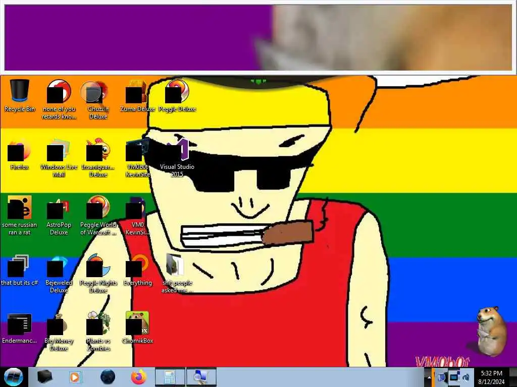Open Peggle Deluxe desktop shortcut

click(177, 95)
